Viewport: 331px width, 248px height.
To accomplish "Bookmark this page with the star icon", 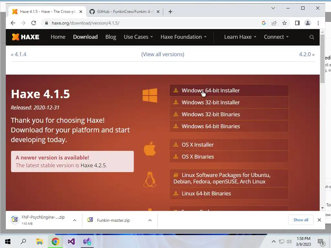I will 284,23.
